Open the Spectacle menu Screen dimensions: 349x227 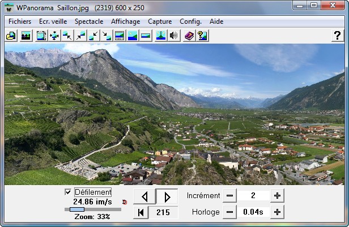pyautogui.click(x=89, y=22)
